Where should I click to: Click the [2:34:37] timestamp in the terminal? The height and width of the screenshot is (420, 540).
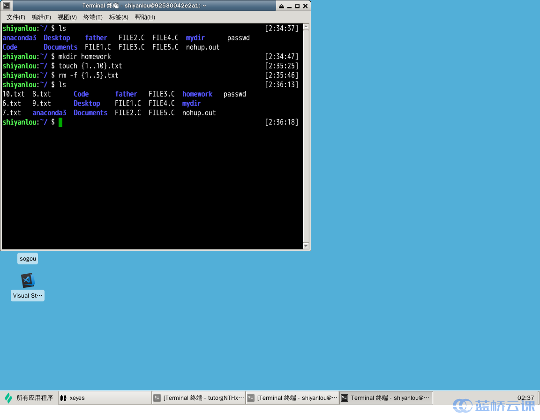tap(281, 28)
